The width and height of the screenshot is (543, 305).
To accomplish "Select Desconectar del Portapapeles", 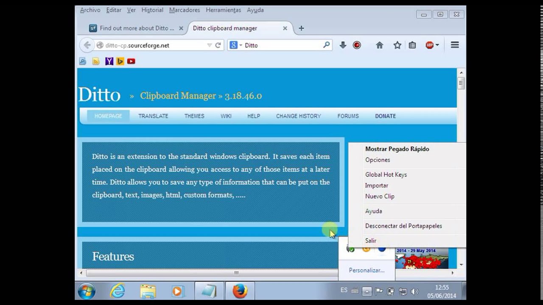I will point(407,226).
